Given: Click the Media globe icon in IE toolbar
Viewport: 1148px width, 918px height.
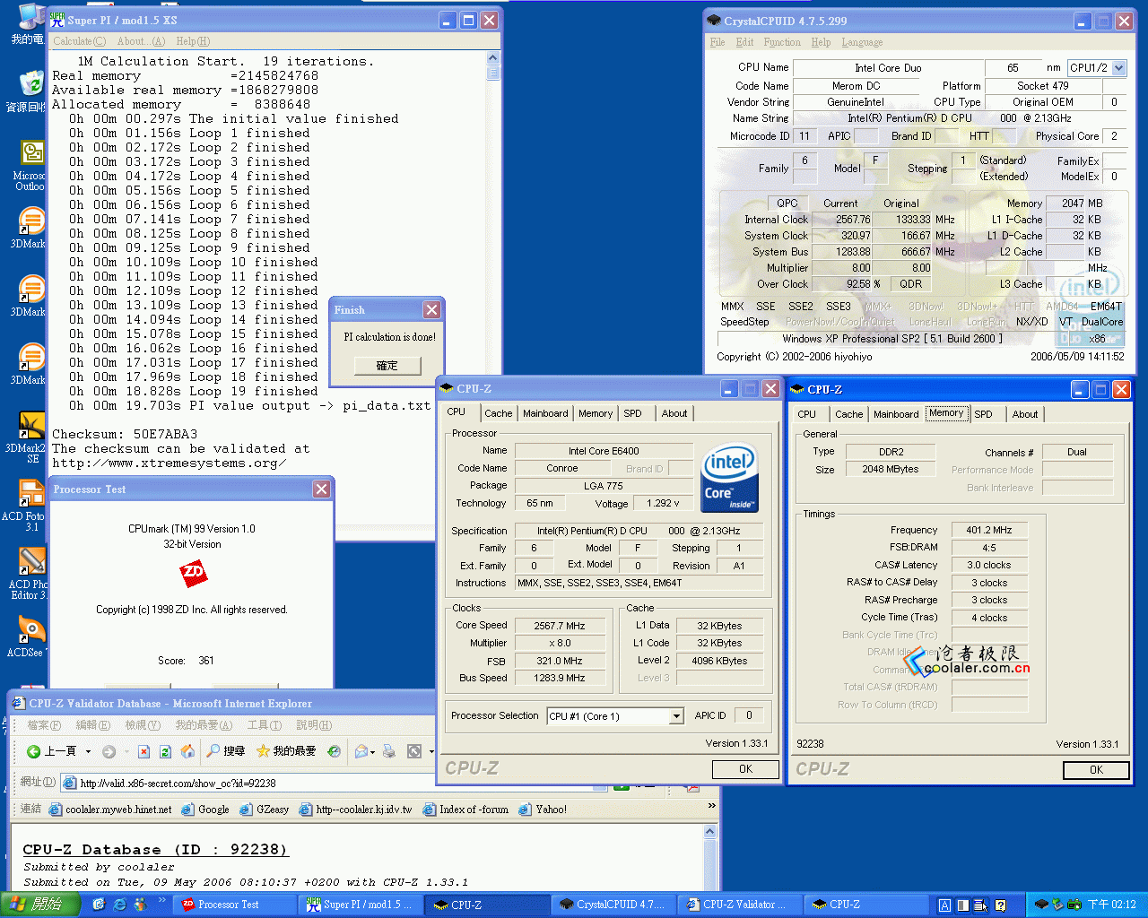Looking at the screenshot, I should [x=334, y=751].
